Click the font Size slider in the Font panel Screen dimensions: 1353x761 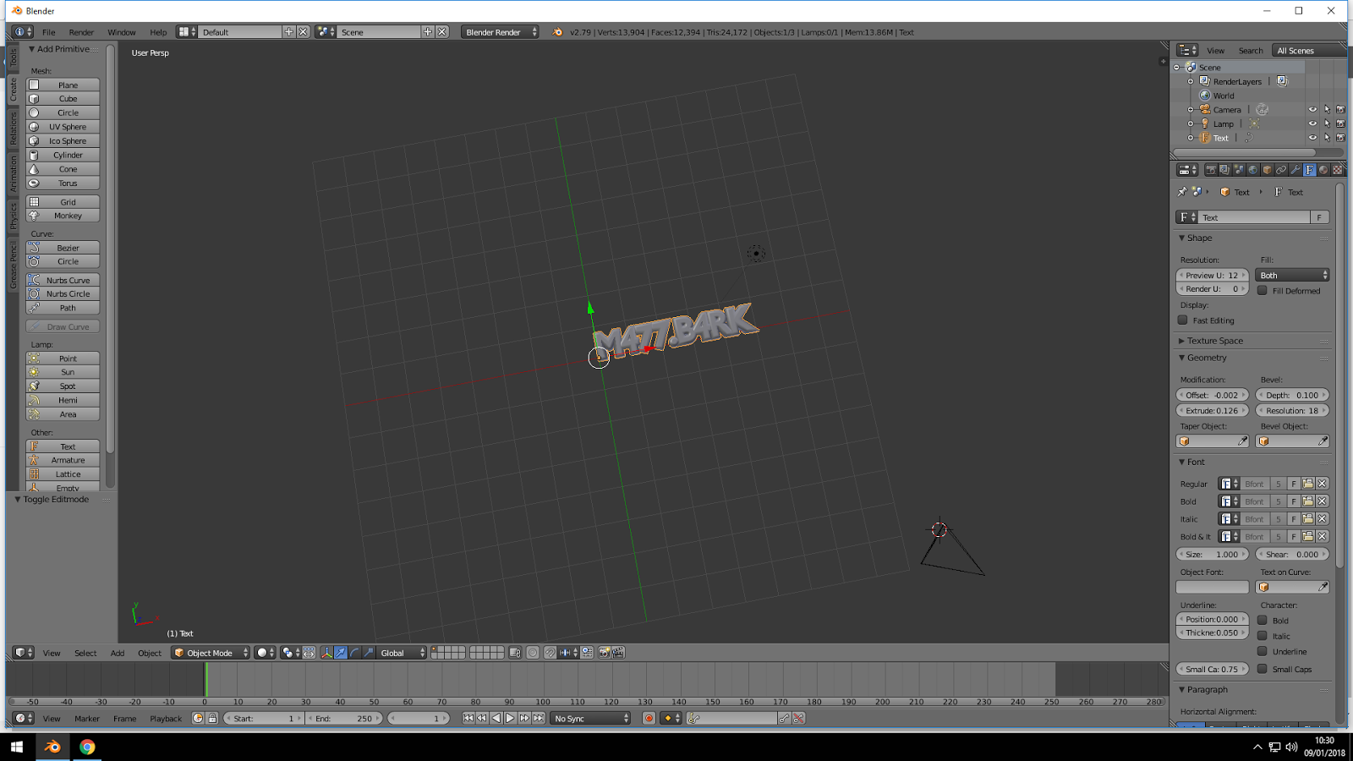(1212, 554)
